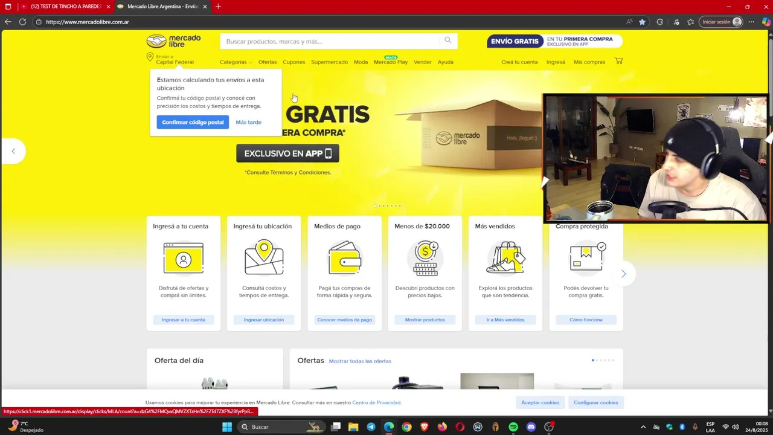Open the Discord icon in the taskbar

pos(531,427)
